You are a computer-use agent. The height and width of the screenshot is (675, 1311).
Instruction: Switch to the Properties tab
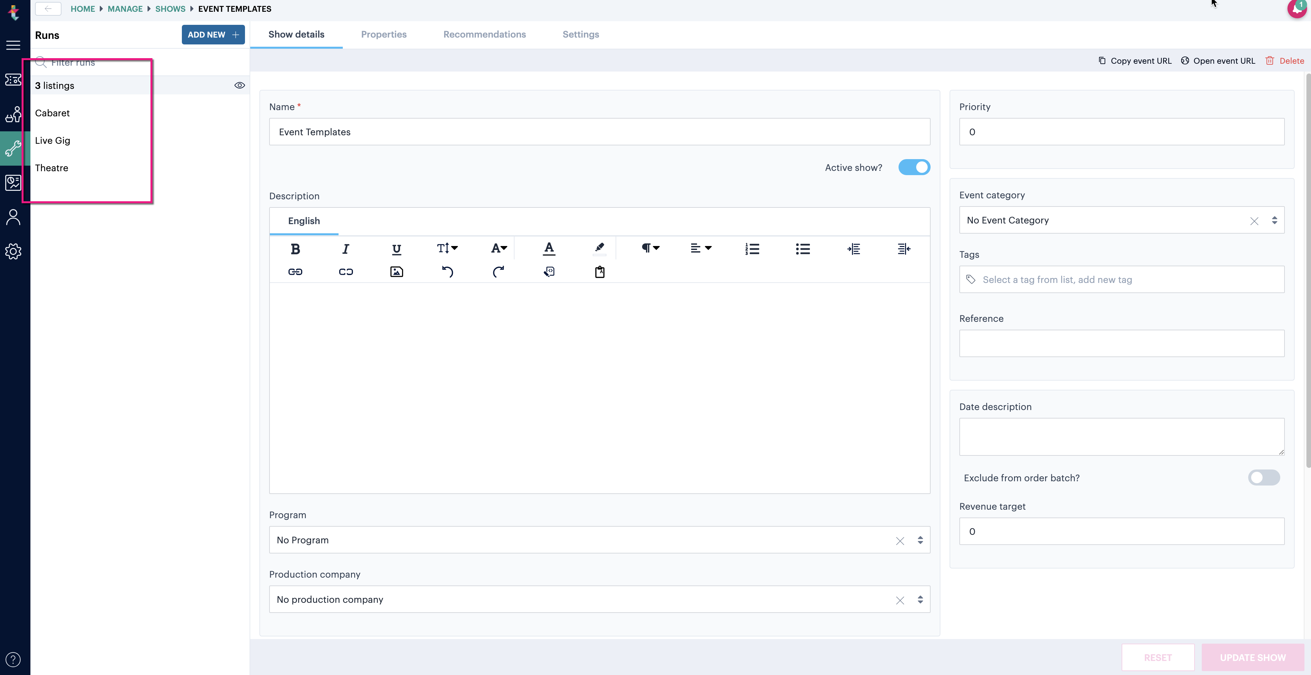click(x=384, y=35)
